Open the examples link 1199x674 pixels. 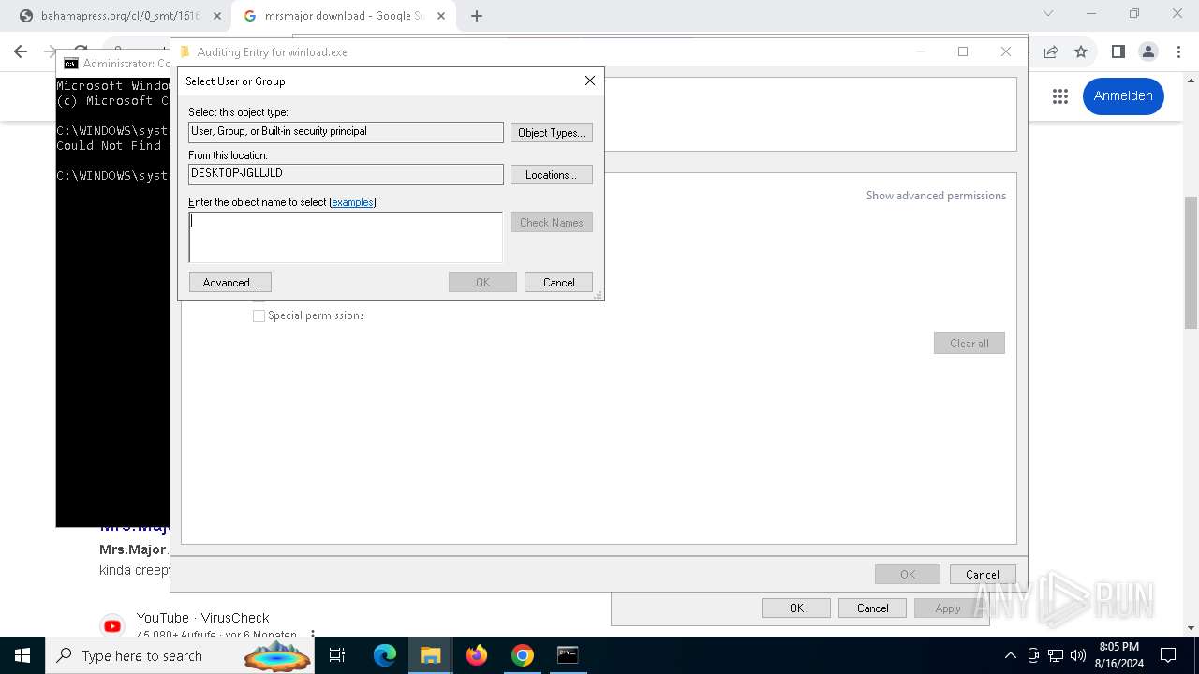tap(352, 202)
